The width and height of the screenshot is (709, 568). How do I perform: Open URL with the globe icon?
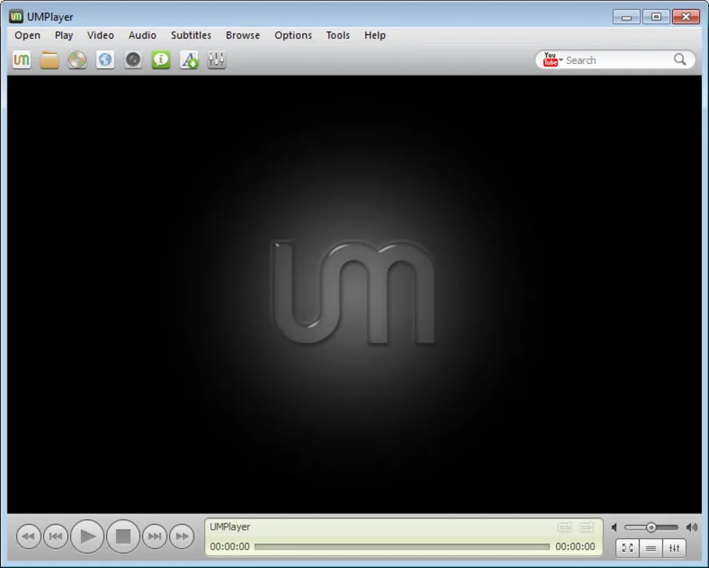tap(105, 60)
